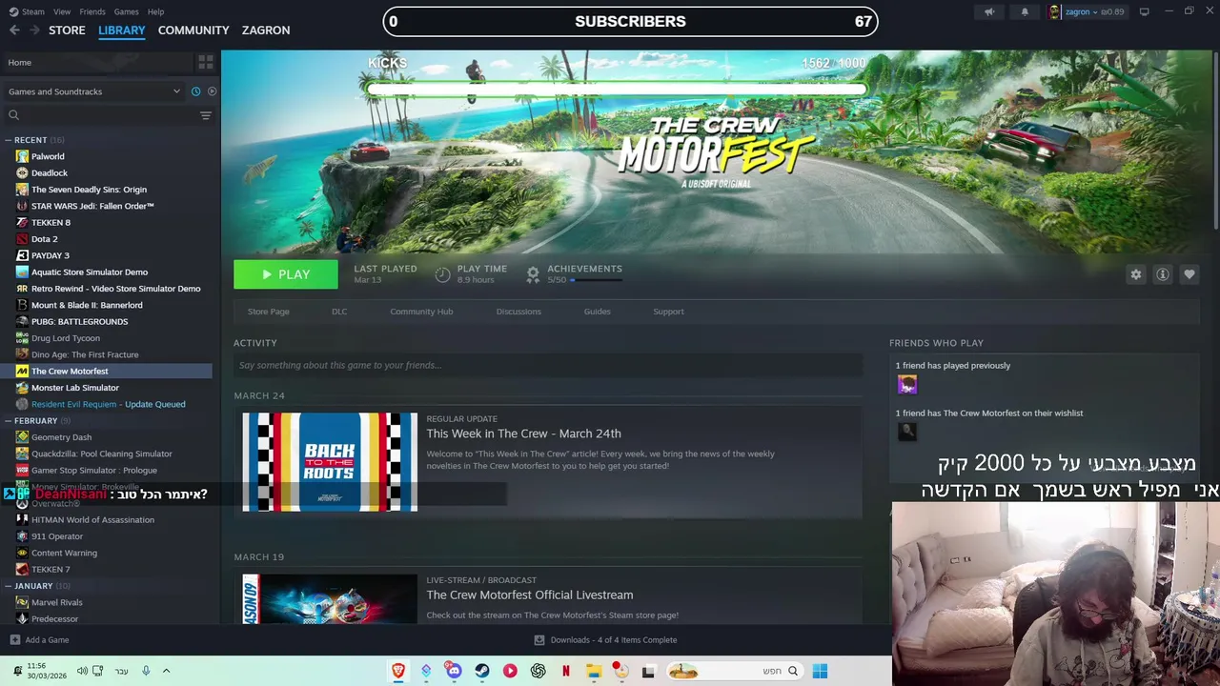
Task: Toggle the ready-to-play filter icon
Action: (212, 91)
